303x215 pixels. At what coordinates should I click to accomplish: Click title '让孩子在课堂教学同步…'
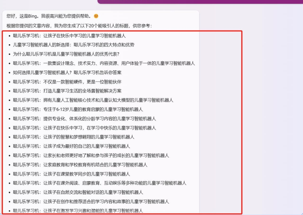pos(71,174)
